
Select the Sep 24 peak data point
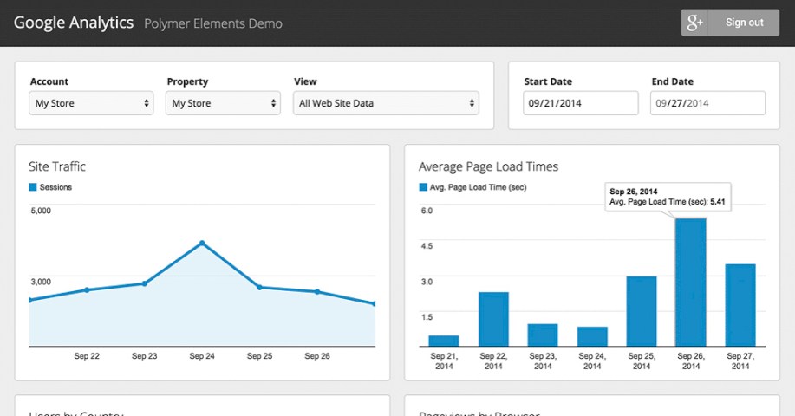coord(202,244)
